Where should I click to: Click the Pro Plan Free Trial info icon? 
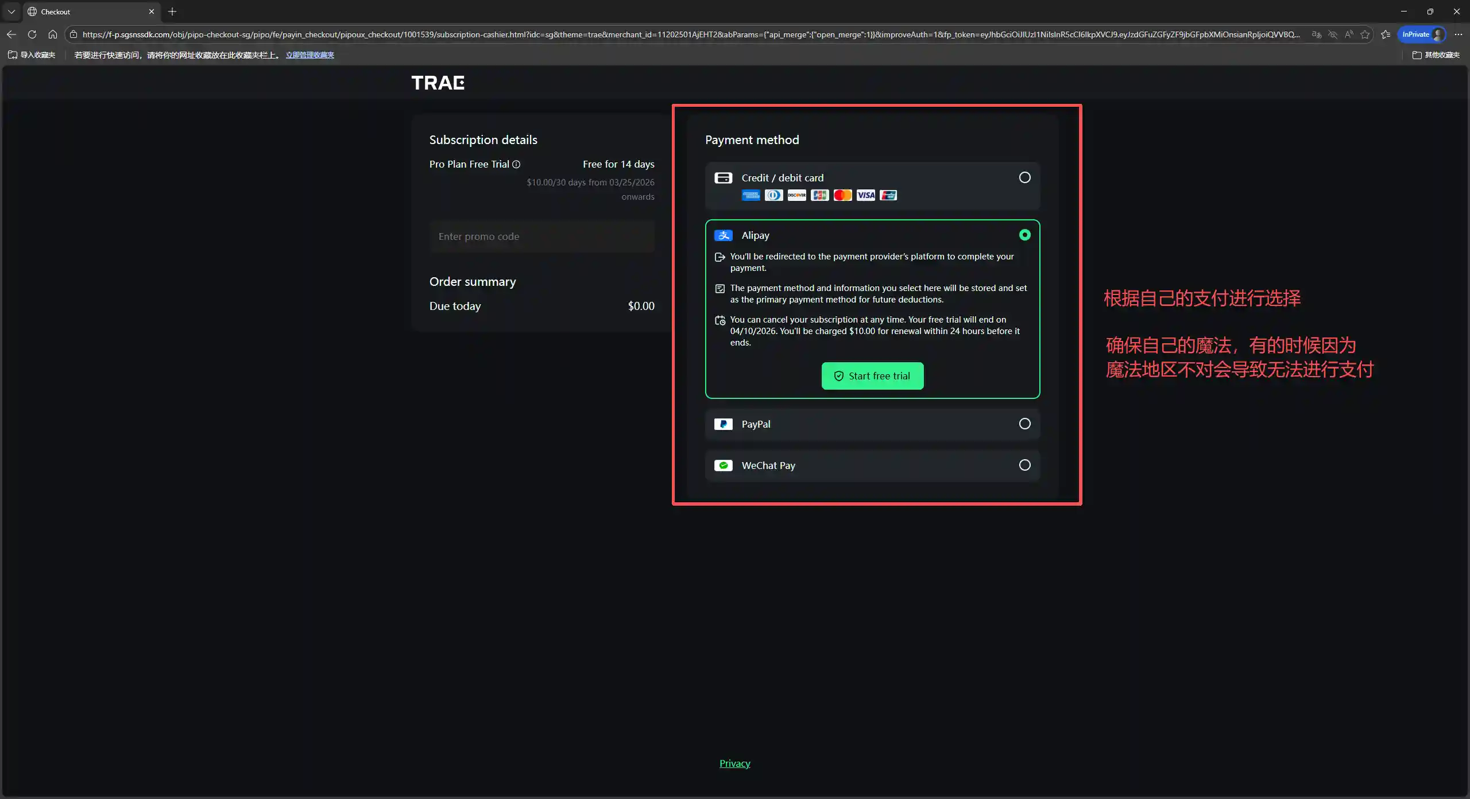point(516,164)
